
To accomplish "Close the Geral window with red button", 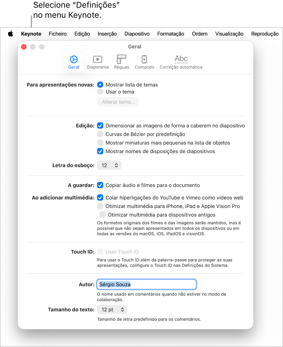I will click(24, 47).
